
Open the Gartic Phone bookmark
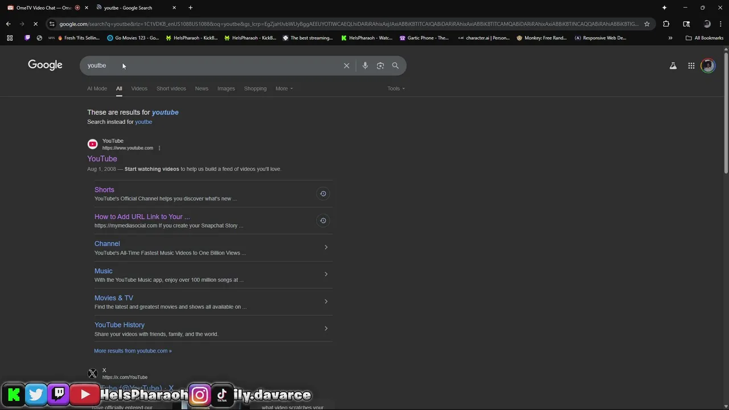tap(424, 38)
